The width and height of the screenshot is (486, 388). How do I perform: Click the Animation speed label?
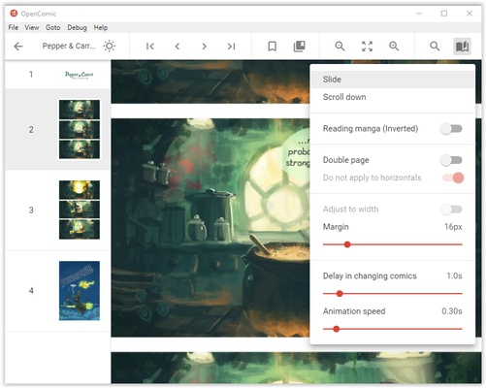354,311
